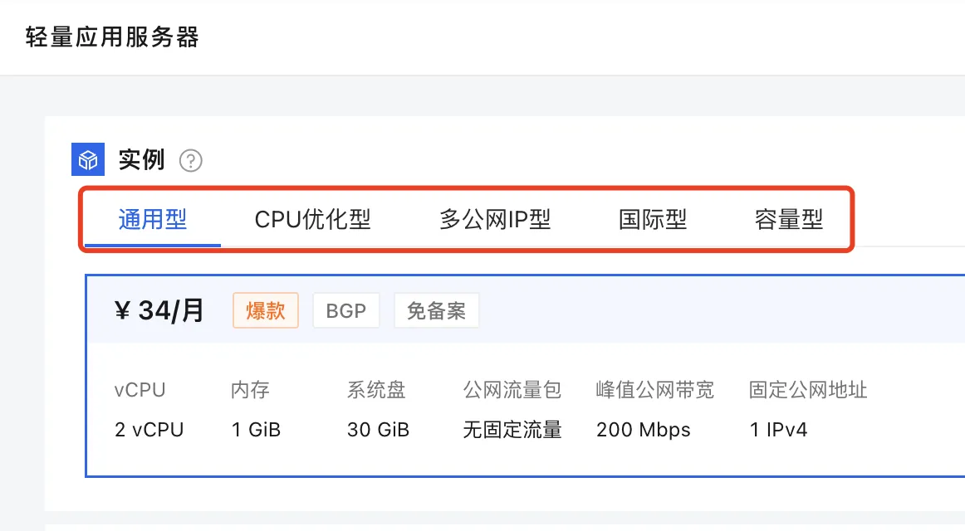The height and width of the screenshot is (531, 965).
Task: Click the 200 Mbps bandwidth value
Action: (643, 430)
